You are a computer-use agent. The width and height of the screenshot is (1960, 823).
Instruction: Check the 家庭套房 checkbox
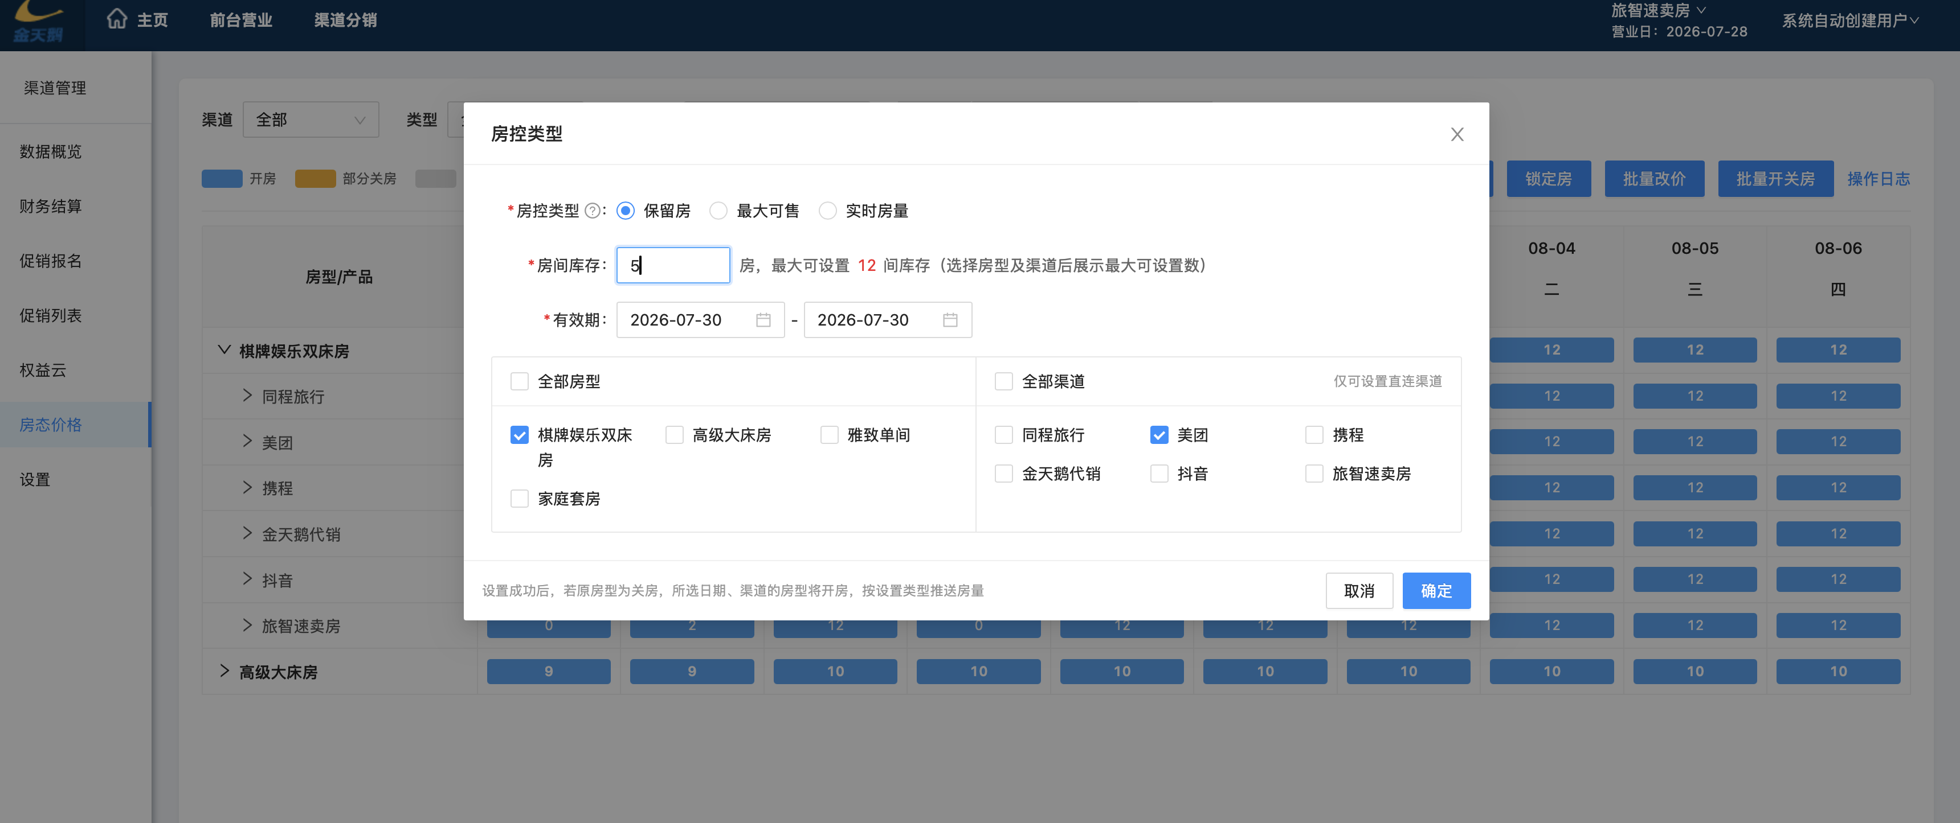click(x=520, y=499)
